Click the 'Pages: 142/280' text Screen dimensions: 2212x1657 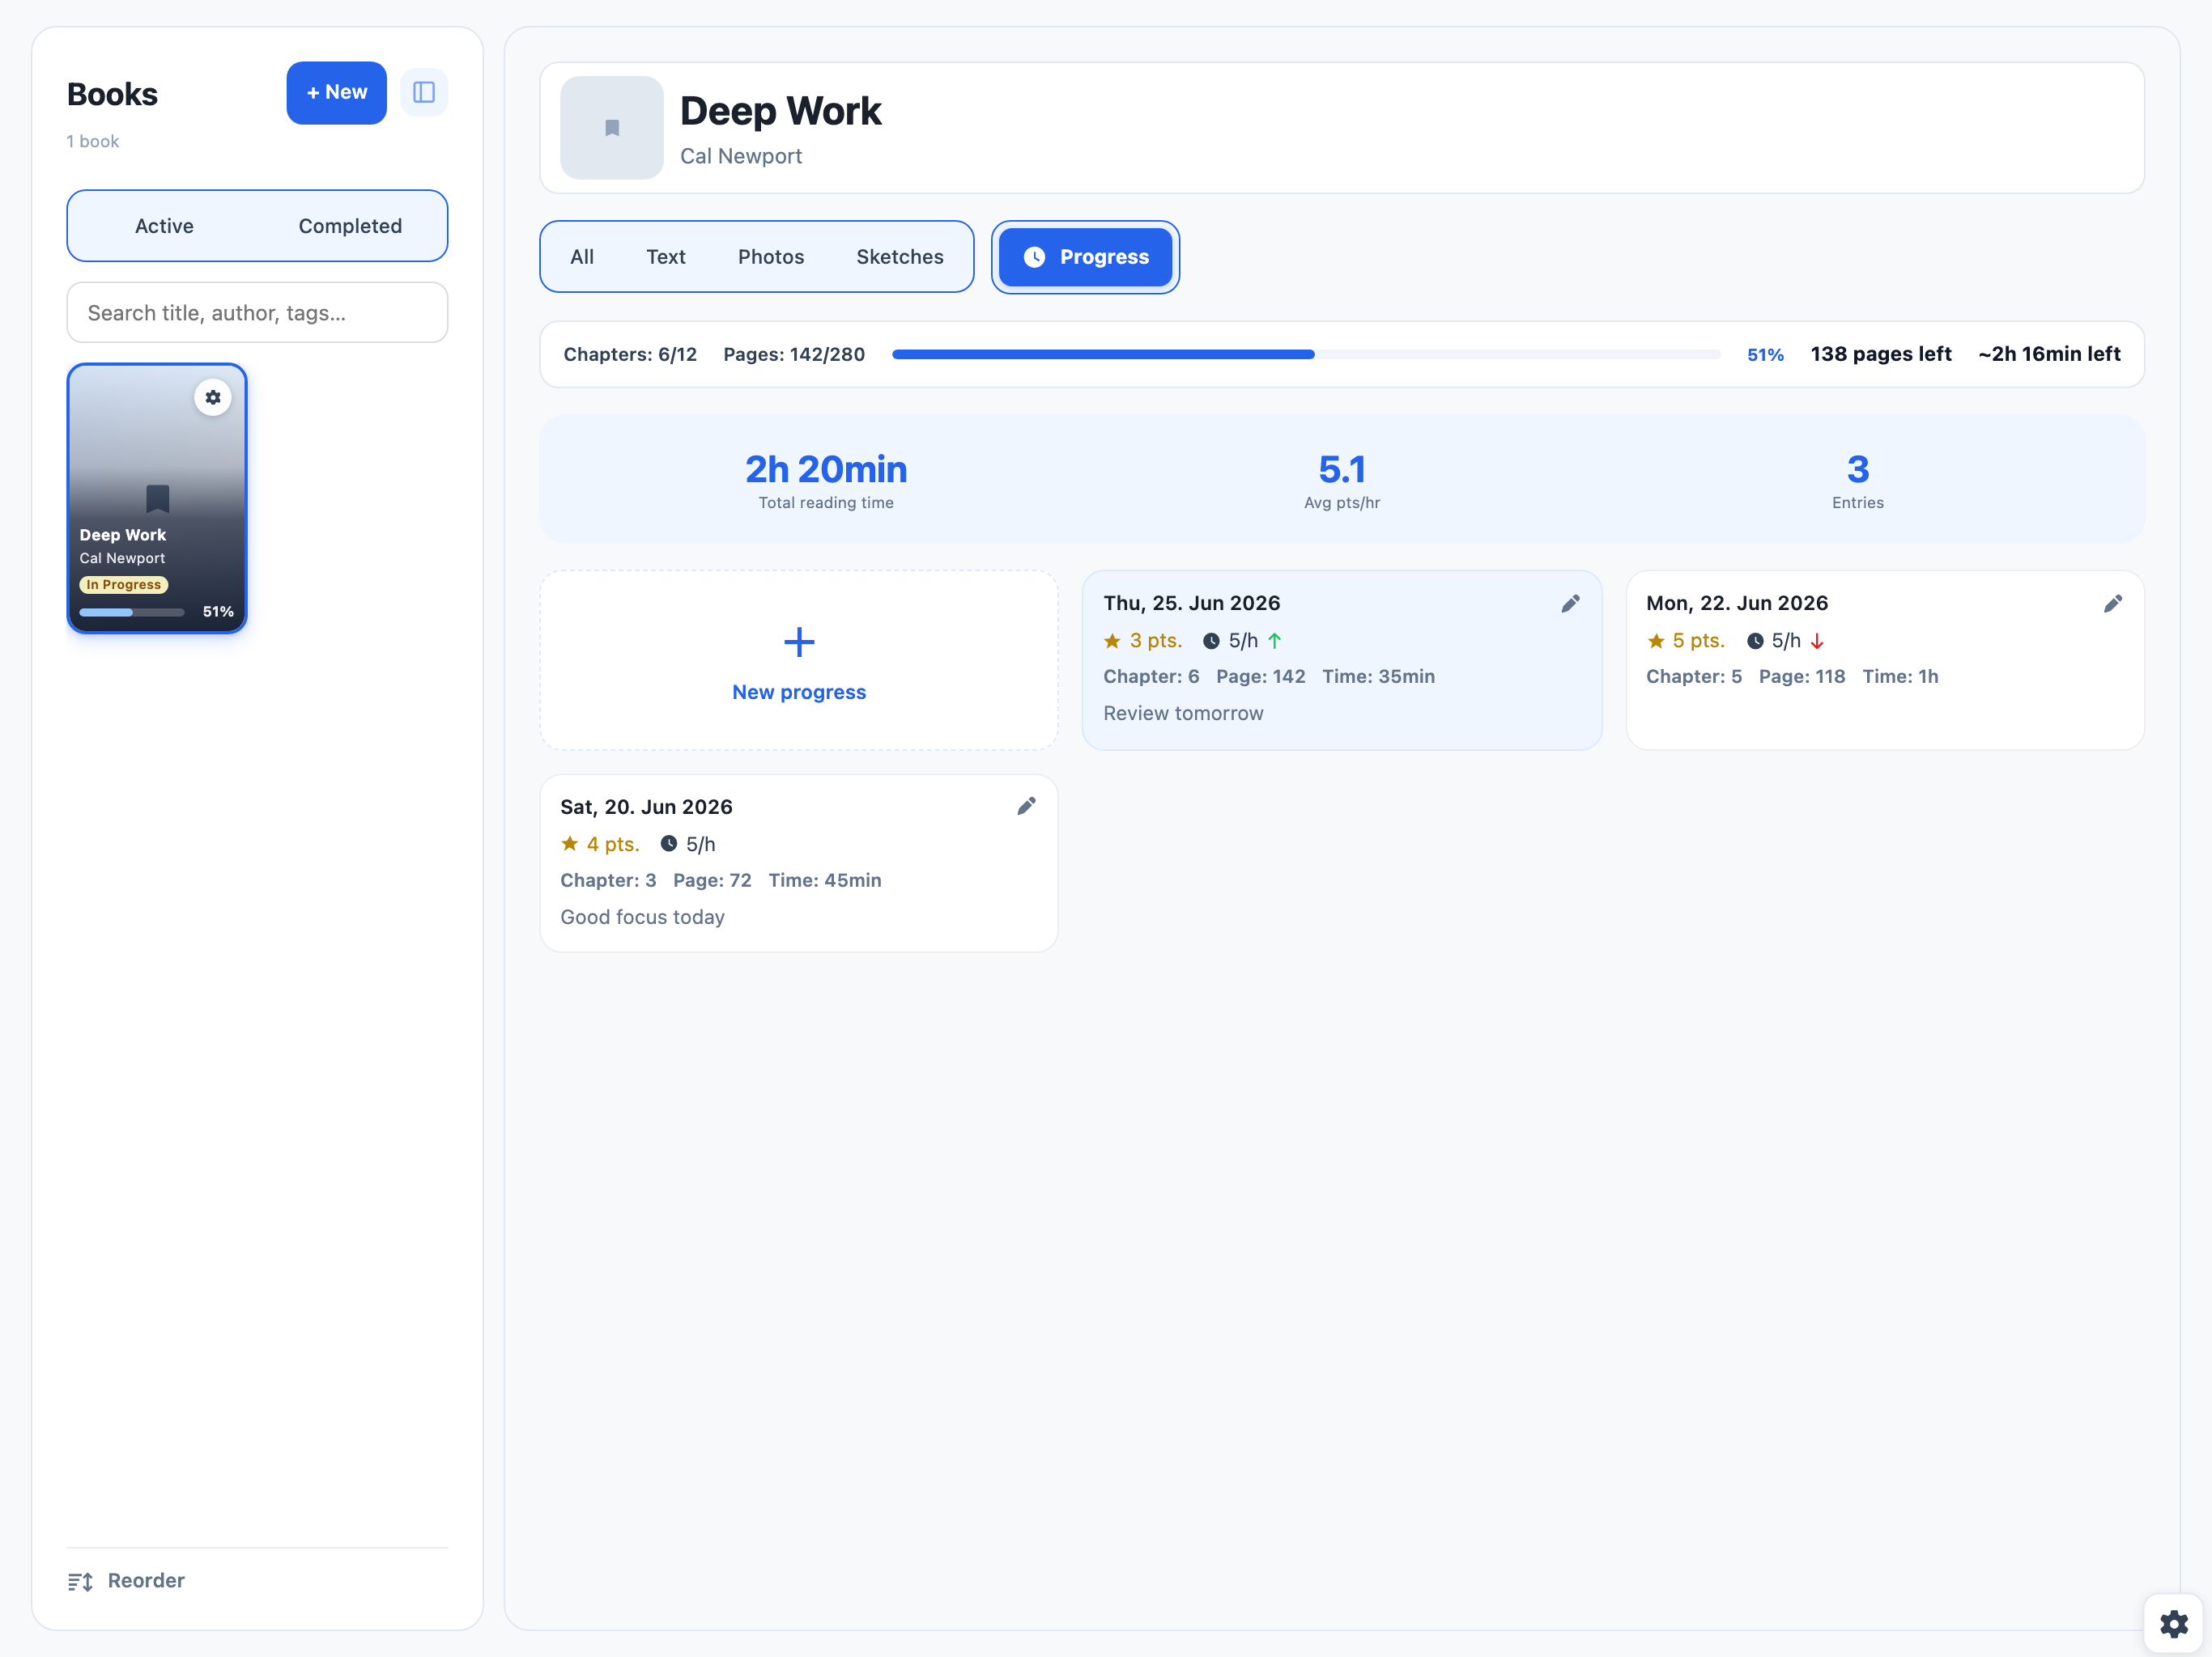(794, 354)
